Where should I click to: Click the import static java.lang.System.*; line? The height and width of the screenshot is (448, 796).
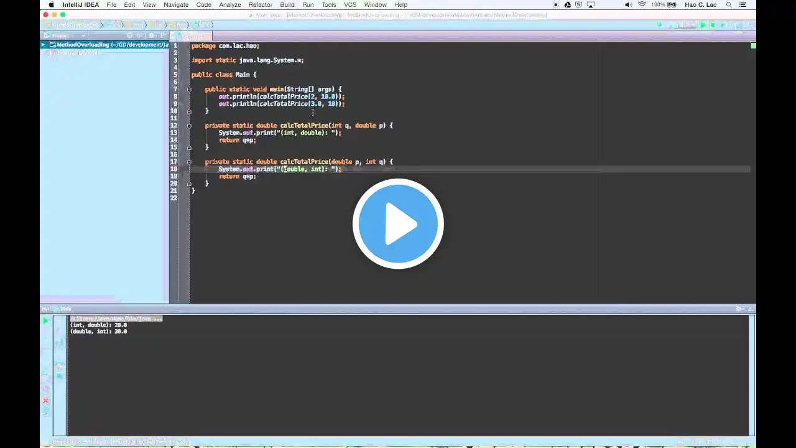[x=248, y=60]
